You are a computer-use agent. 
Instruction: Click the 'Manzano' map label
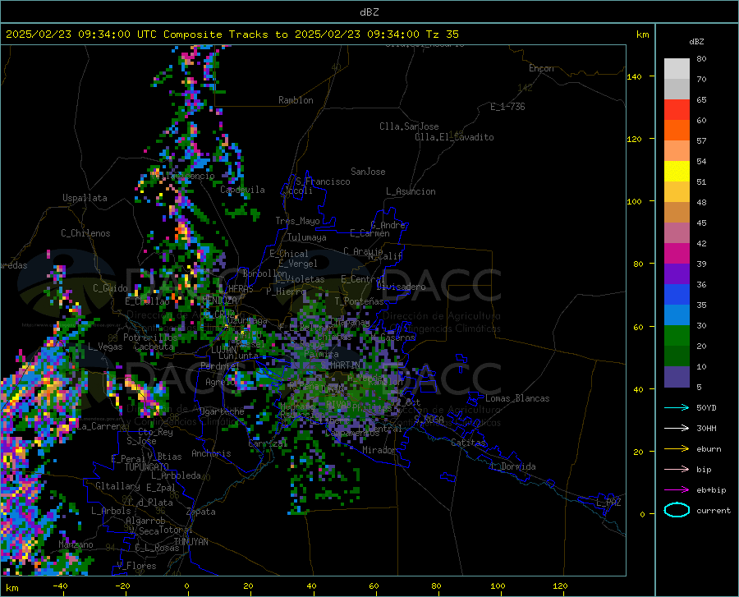pos(76,544)
